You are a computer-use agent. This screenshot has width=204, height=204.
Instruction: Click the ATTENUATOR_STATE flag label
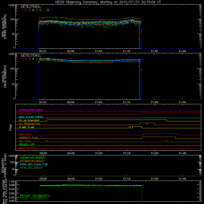coord(31,110)
